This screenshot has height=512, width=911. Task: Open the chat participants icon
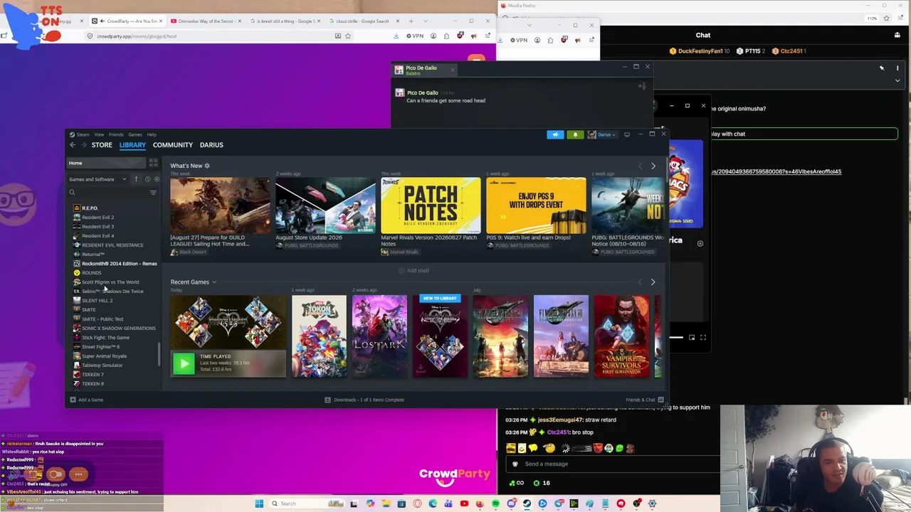(x=897, y=35)
